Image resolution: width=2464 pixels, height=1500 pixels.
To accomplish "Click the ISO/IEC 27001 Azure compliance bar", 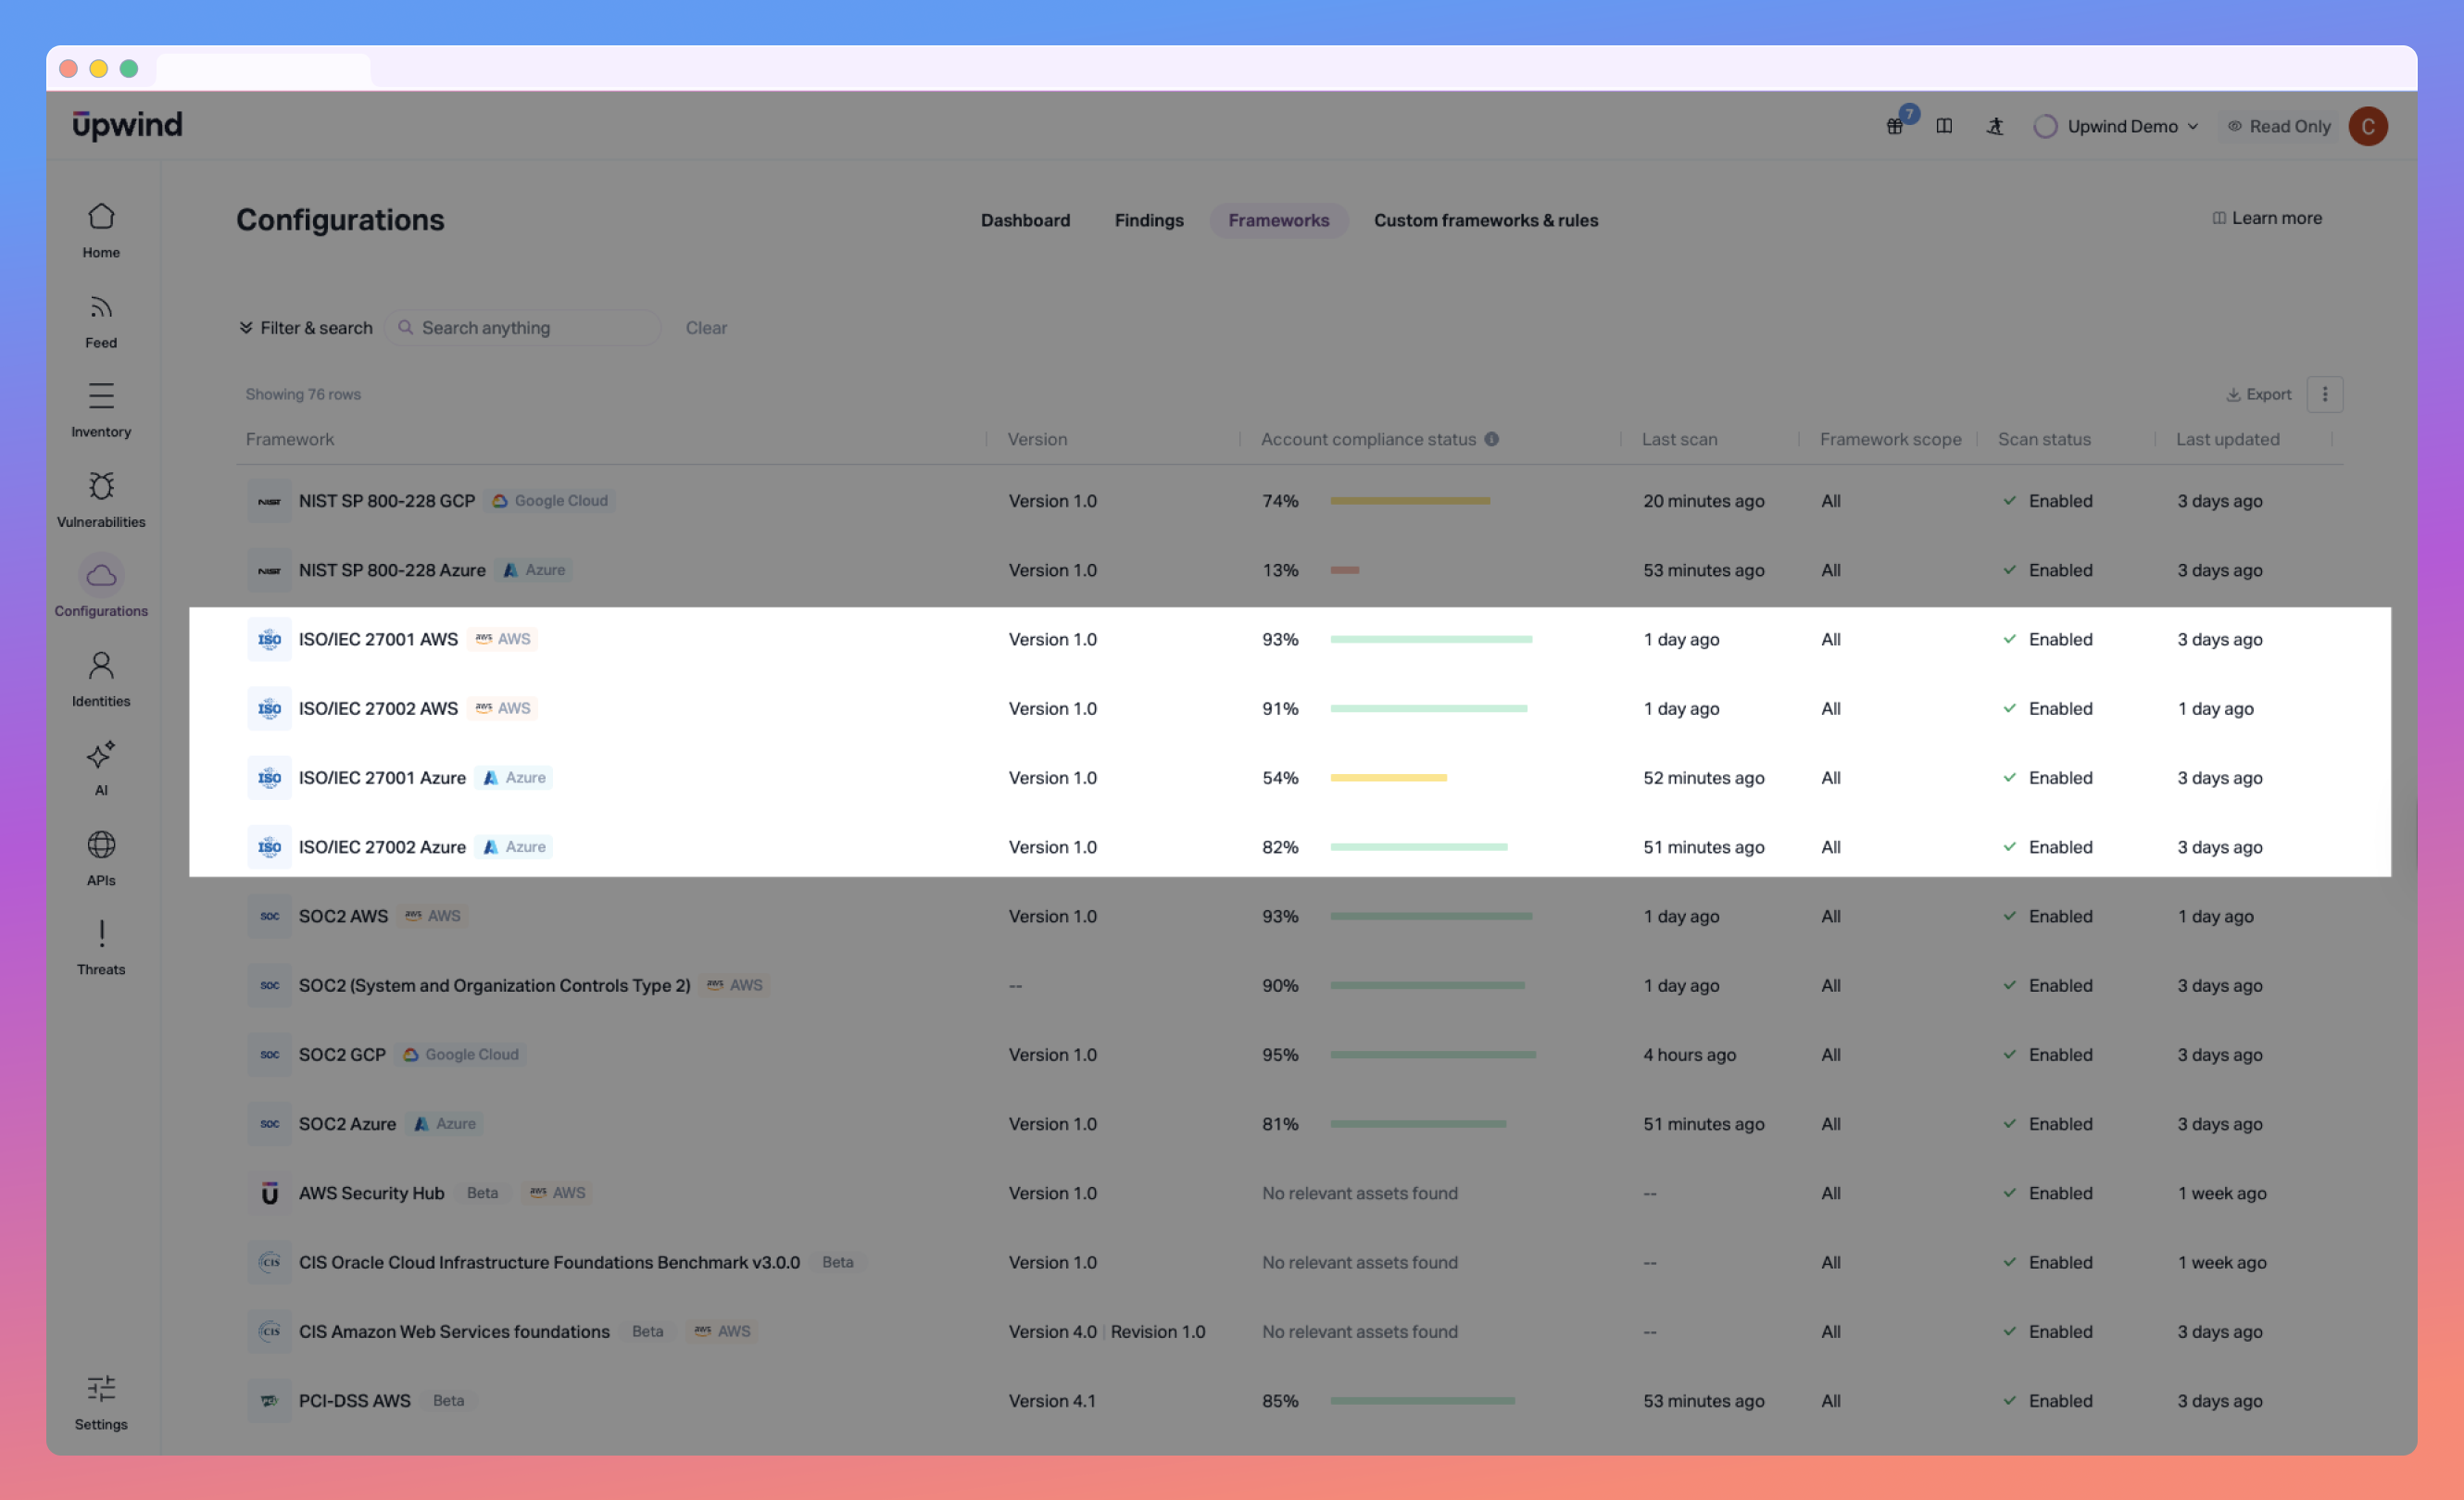I will click(x=1388, y=778).
